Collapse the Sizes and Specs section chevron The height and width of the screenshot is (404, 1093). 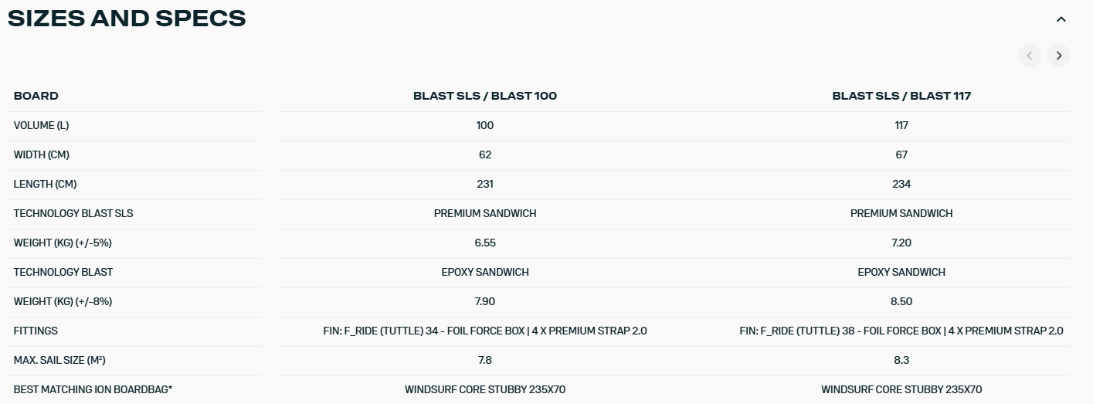pyautogui.click(x=1061, y=19)
